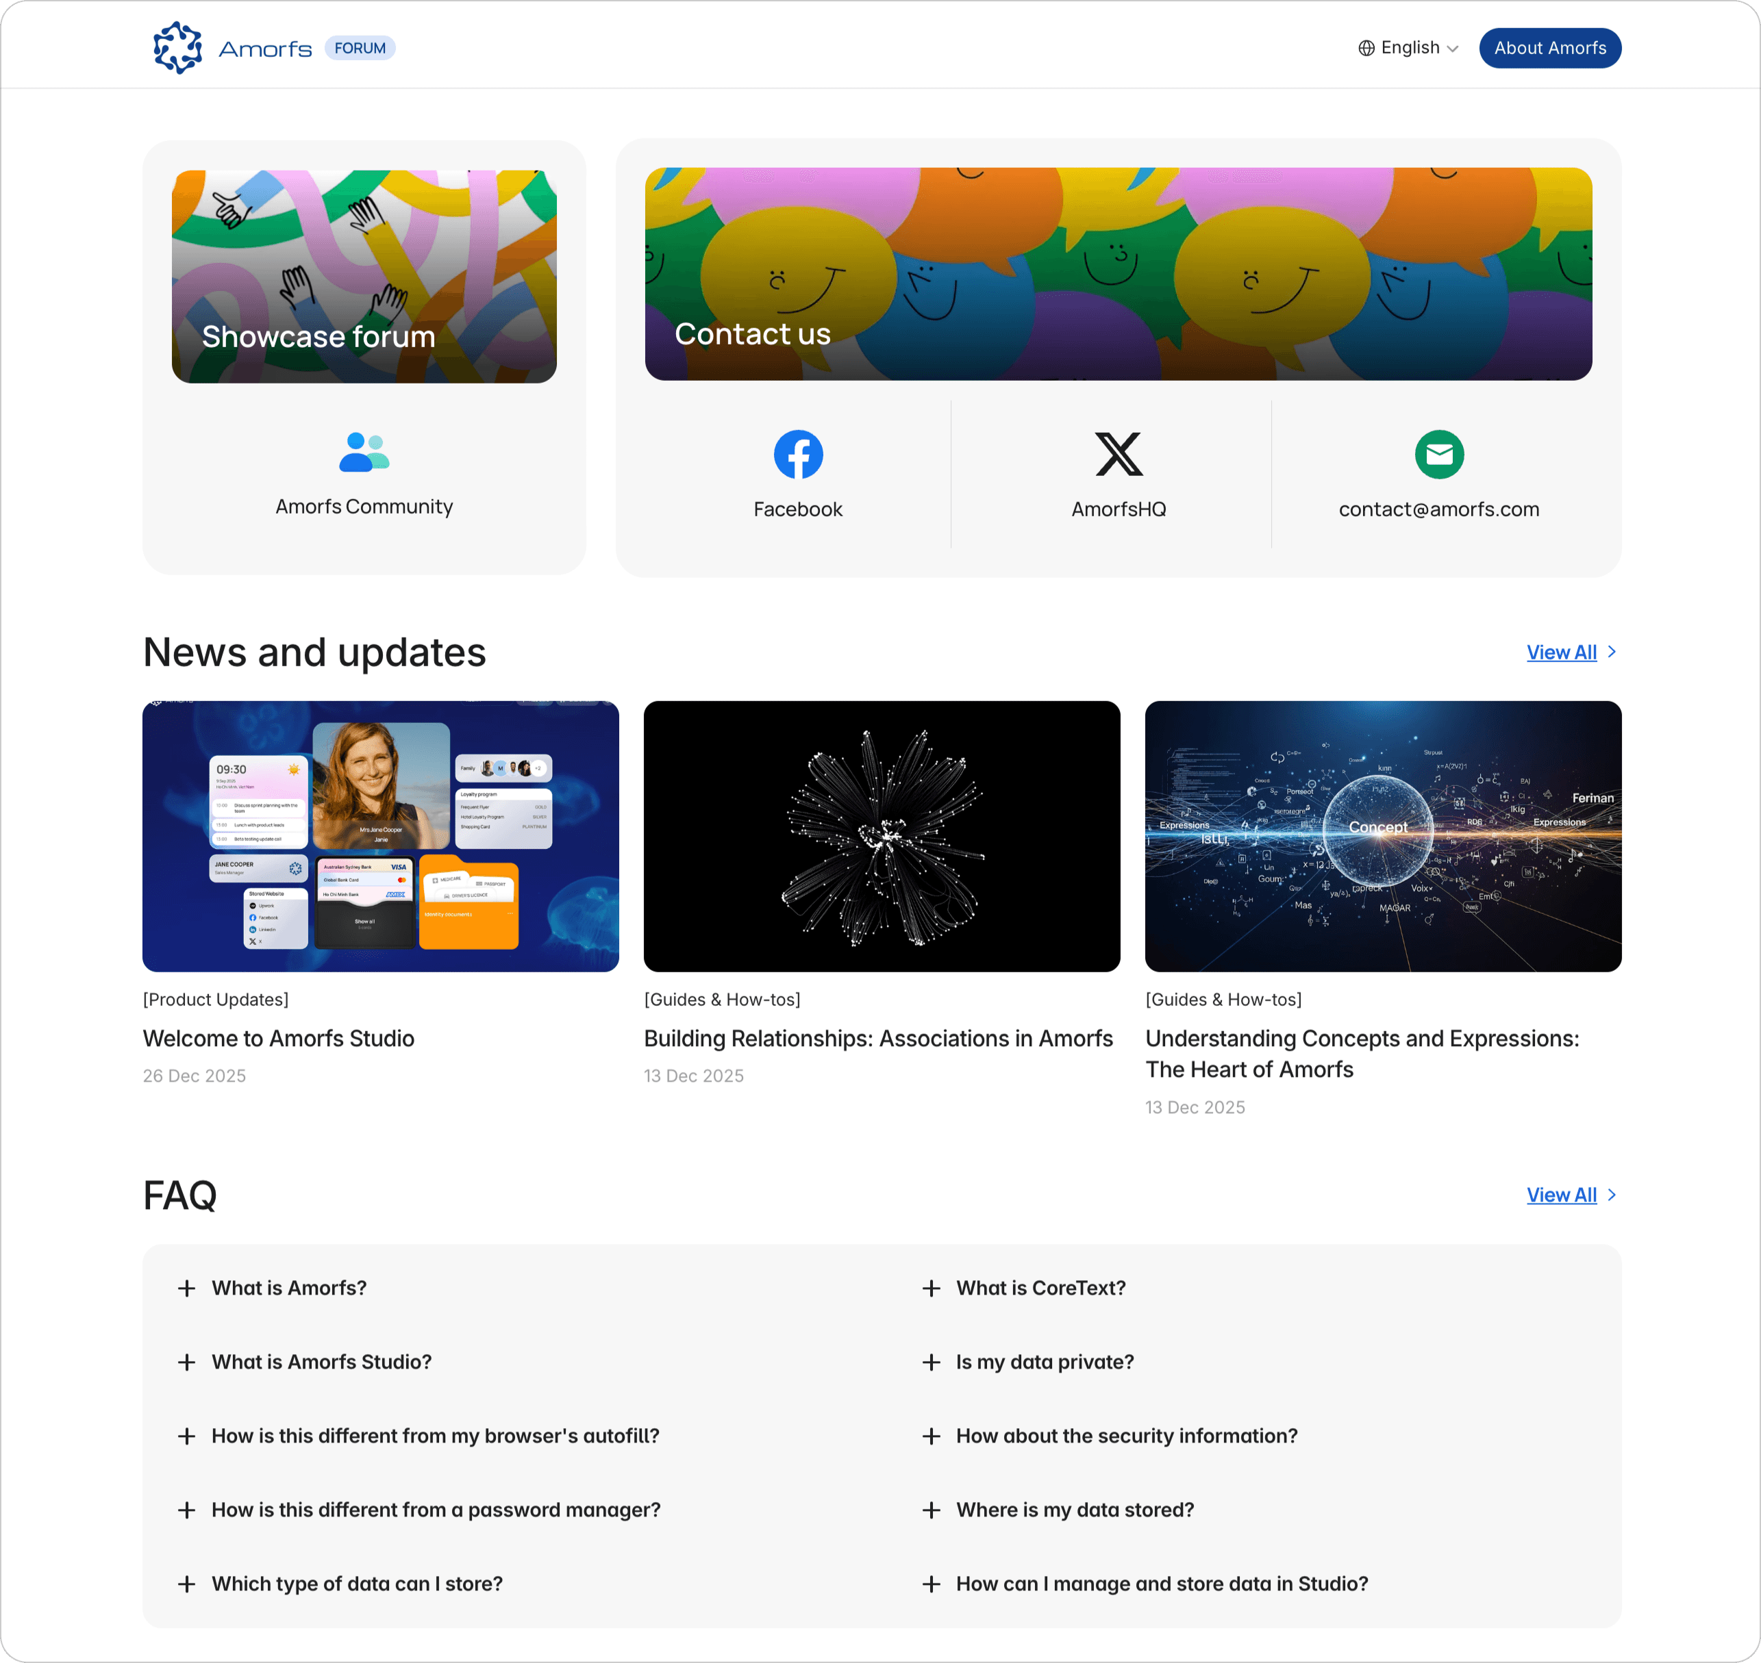Screen dimensions: 1761x1663
Task: Open the Showcase forum banner
Action: (364, 277)
